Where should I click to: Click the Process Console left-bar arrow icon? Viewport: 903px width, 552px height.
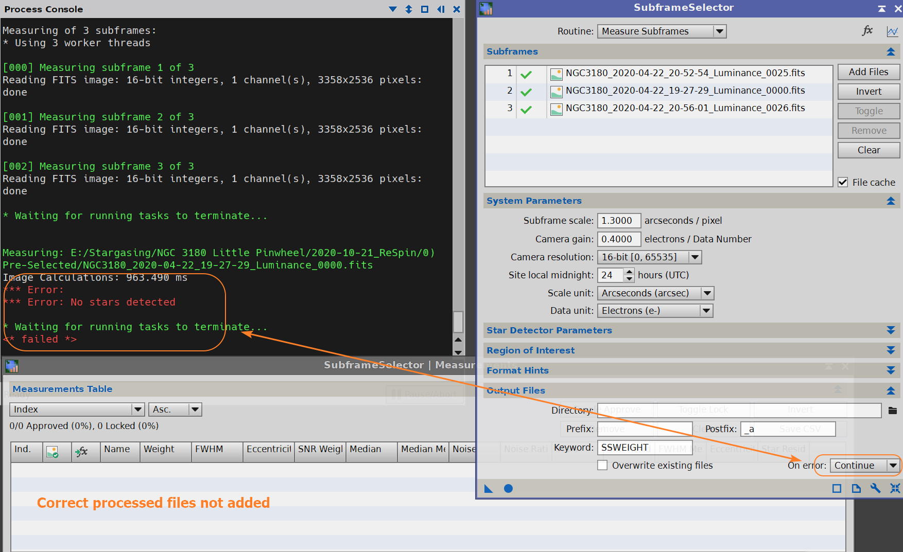tap(441, 9)
